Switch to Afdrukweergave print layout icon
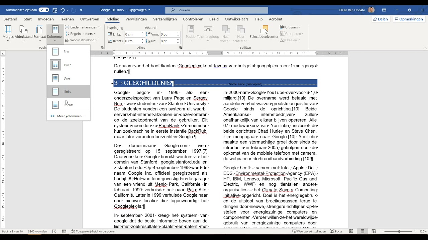Viewport: 428px width, 240px height. [362, 231]
